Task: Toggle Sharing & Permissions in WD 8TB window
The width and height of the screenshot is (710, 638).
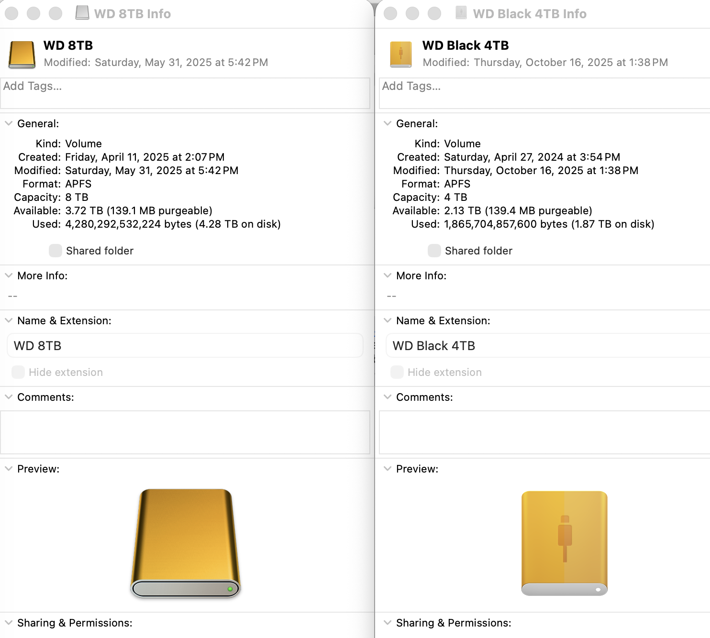Action: (x=9, y=623)
